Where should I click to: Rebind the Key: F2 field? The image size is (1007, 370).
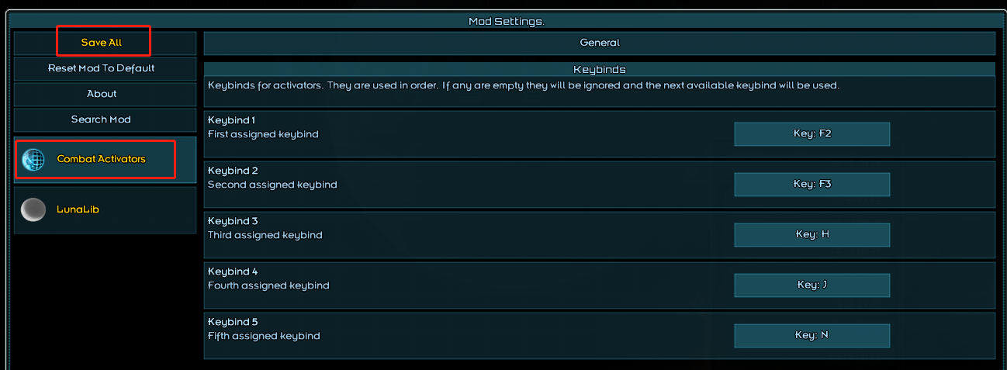(811, 133)
